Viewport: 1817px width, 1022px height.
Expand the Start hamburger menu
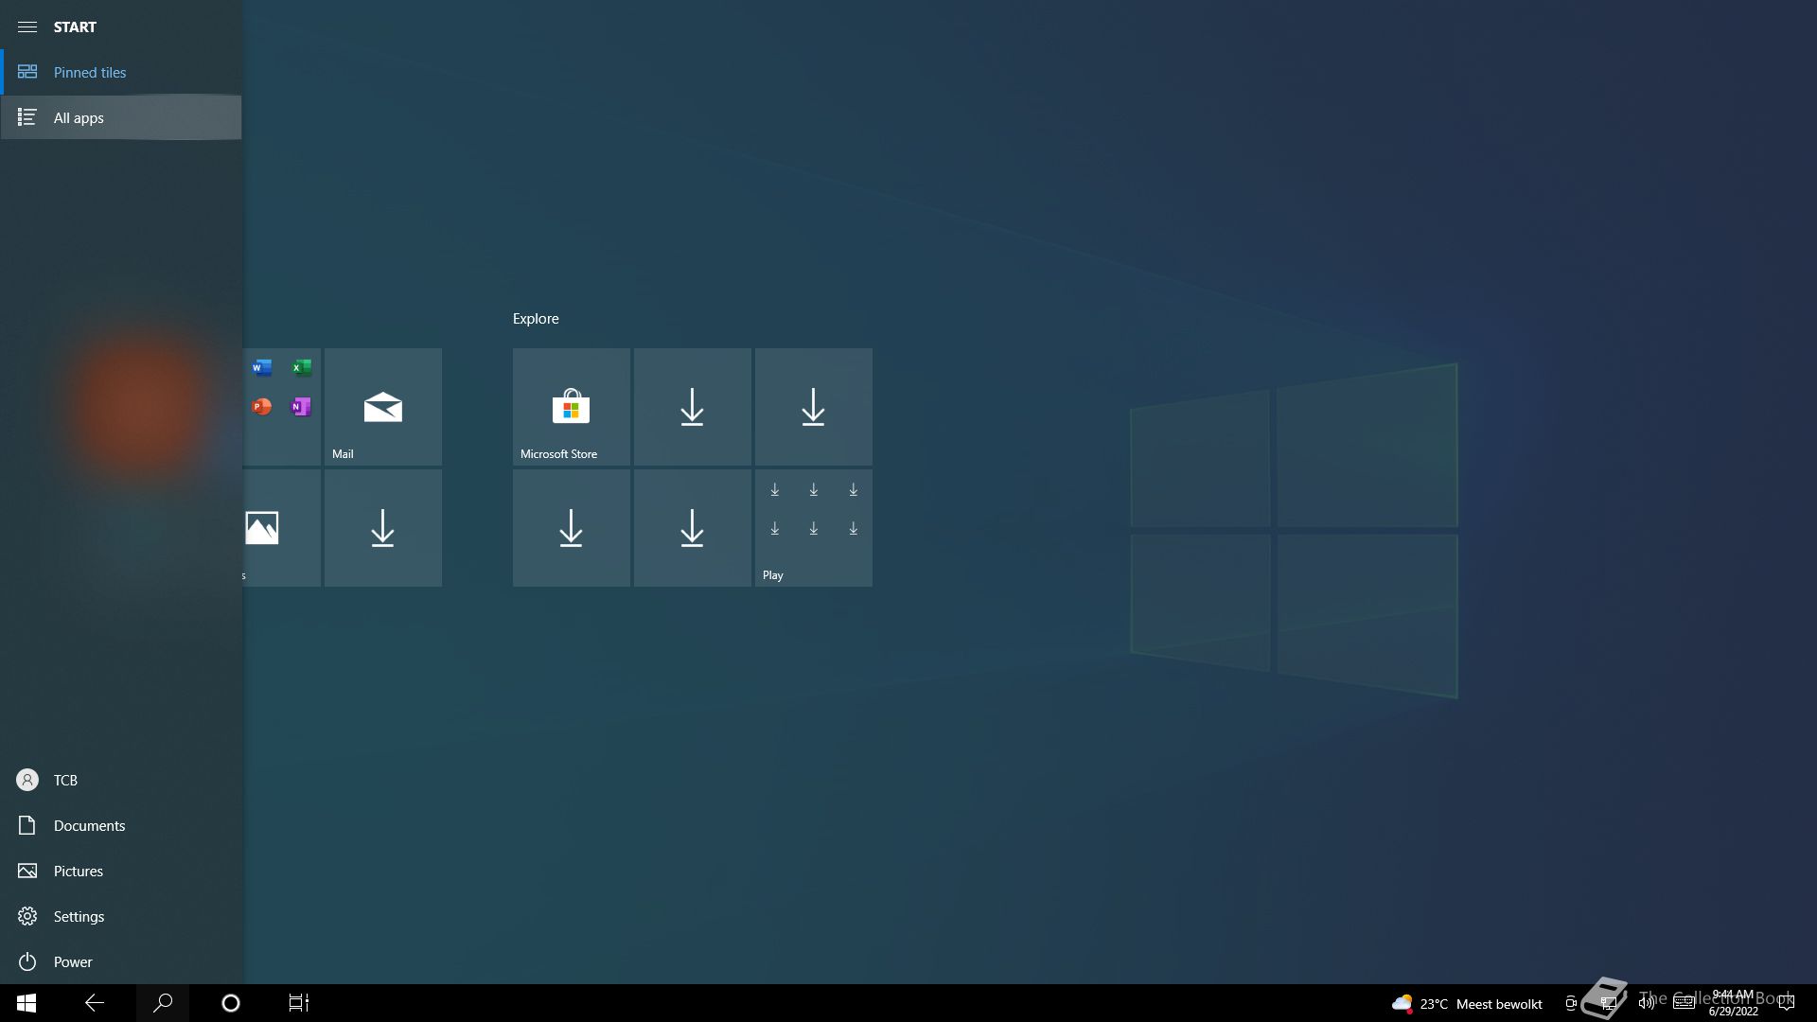pos(27,26)
